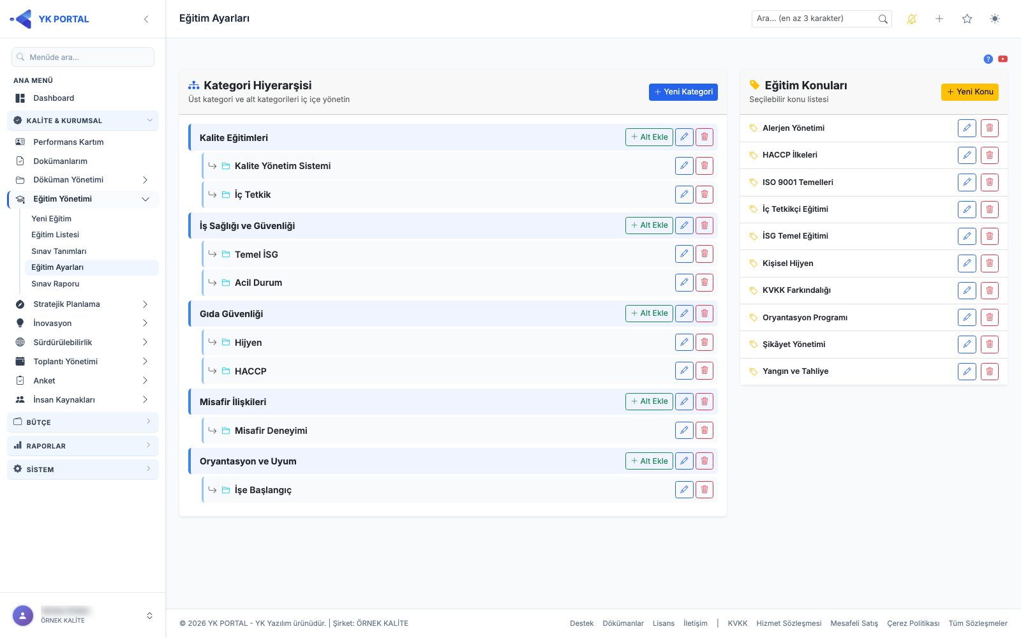1021x638 pixels.
Task: Click the favorites star icon
Action: (967, 19)
